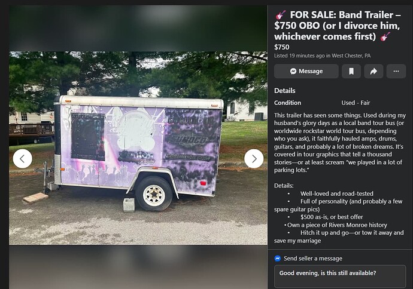Image resolution: width=413 pixels, height=289 pixels.
Task: Click the West Chester, PA location text
Action: pyautogui.click(x=351, y=56)
